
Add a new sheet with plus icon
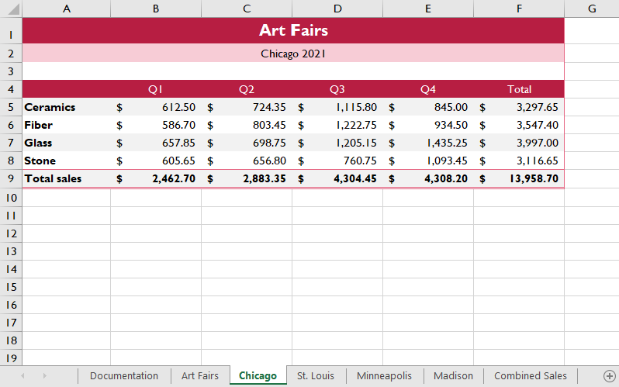click(x=610, y=375)
